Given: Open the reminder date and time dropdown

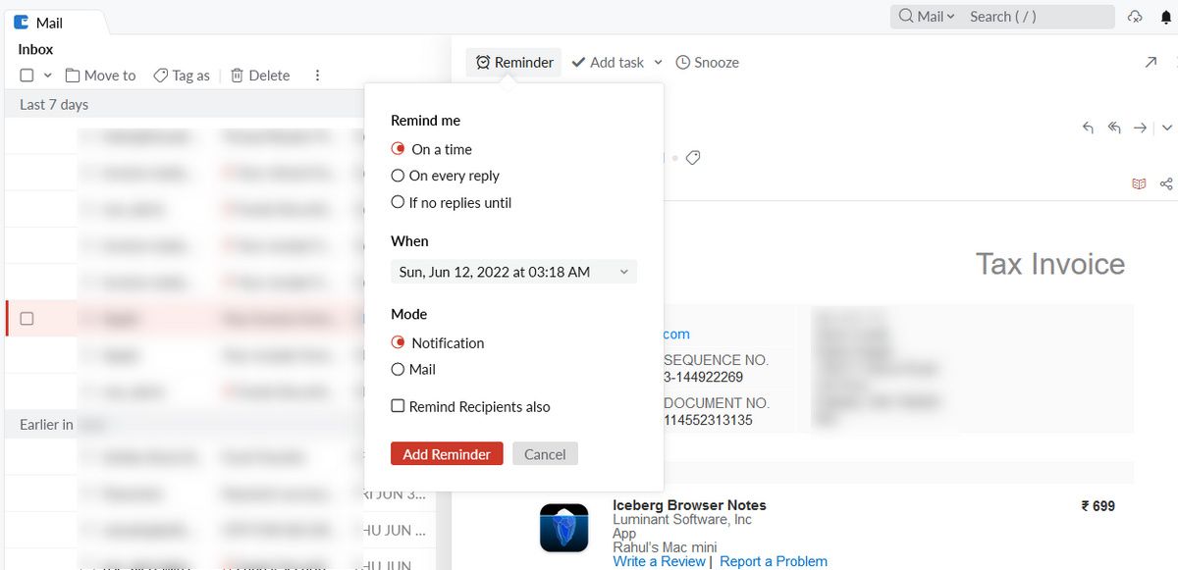Looking at the screenshot, I should [x=512, y=272].
